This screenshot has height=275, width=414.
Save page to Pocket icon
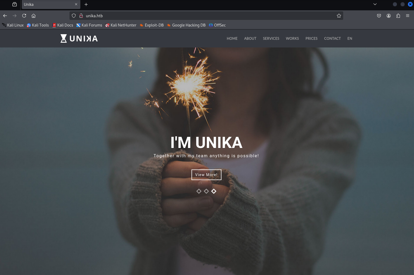click(x=379, y=16)
